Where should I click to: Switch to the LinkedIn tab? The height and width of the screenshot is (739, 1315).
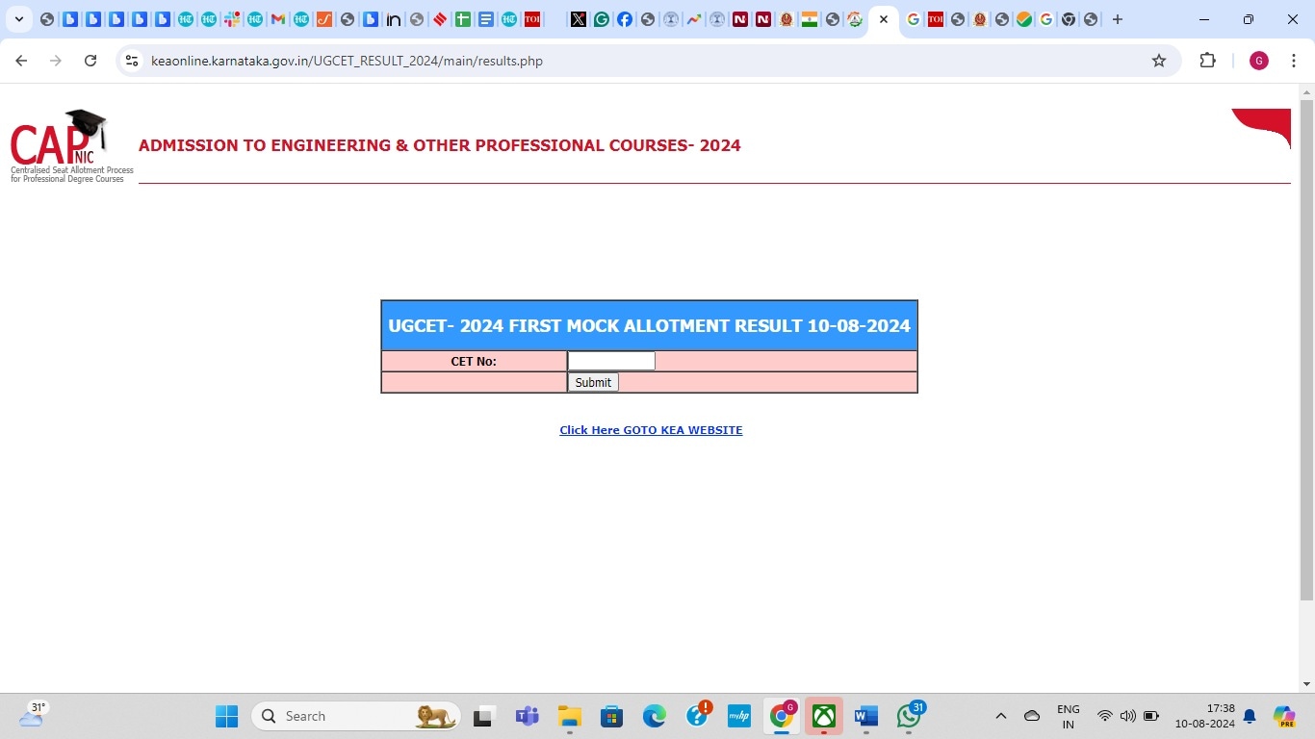point(394,19)
